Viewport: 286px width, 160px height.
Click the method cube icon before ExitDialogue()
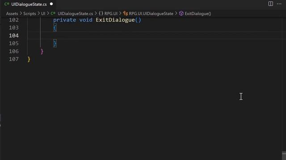[x=181, y=13]
